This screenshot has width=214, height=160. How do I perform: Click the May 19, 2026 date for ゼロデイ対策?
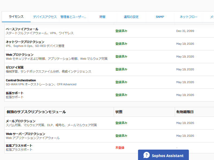coord(185,69)
